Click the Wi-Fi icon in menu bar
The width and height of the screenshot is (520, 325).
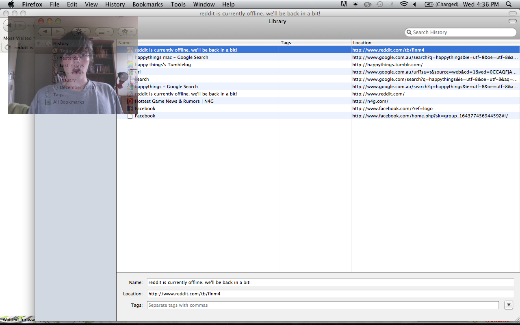point(404,4)
